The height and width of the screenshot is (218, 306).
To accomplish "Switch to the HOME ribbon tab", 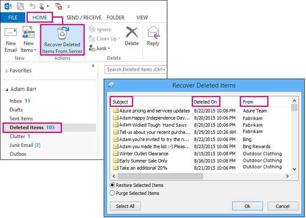I will click(x=40, y=18).
